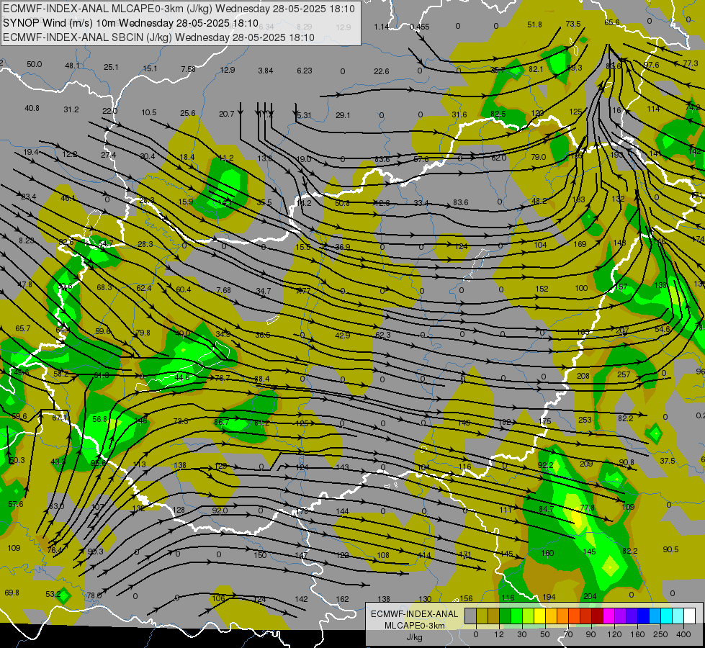This screenshot has height=648, width=705.
Task: Click the dark red legend swatch
Action: (597, 616)
